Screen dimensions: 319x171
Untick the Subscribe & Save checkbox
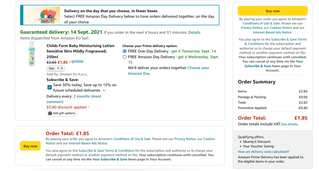(x=49, y=87)
